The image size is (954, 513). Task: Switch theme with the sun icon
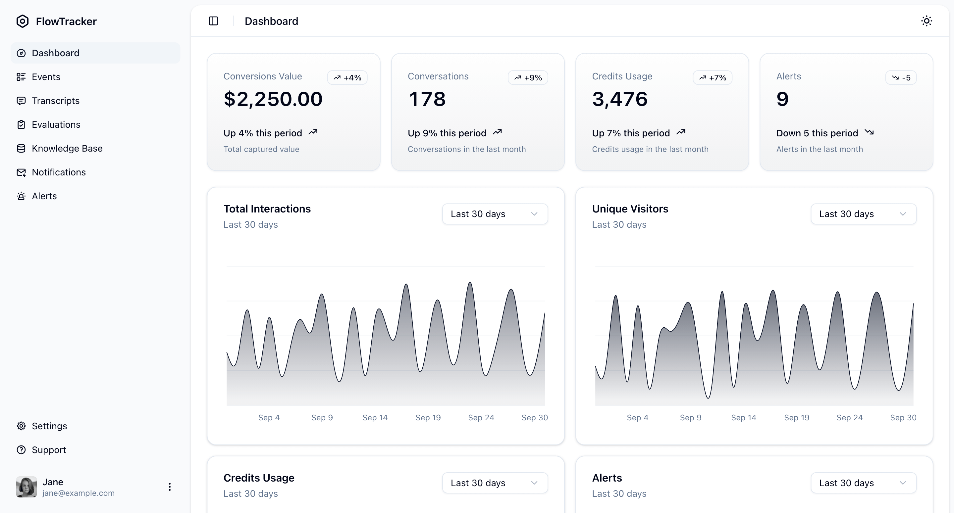pyautogui.click(x=926, y=21)
